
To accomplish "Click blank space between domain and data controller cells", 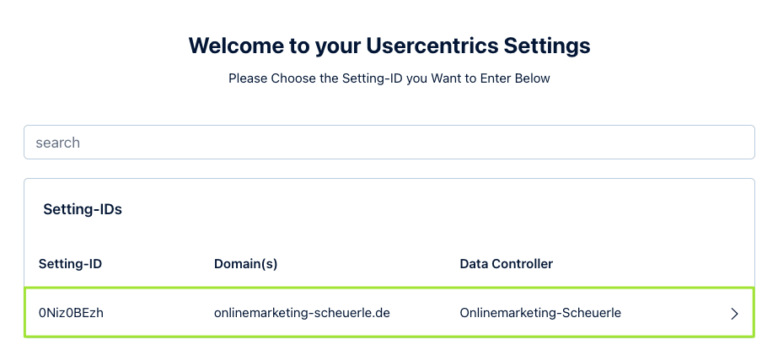I will point(425,313).
